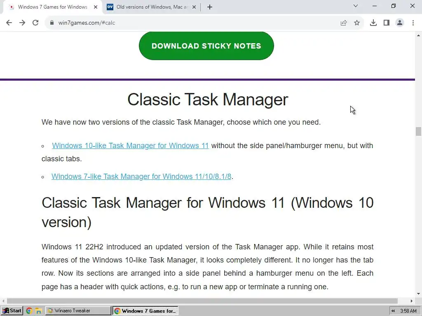Open the tab search chevron
This screenshot has height=316, width=422.
pyautogui.click(x=356, y=6)
